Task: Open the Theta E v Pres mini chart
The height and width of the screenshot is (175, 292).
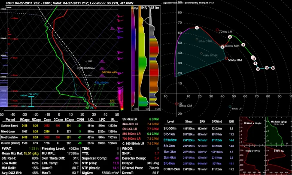Action: tap(252, 160)
